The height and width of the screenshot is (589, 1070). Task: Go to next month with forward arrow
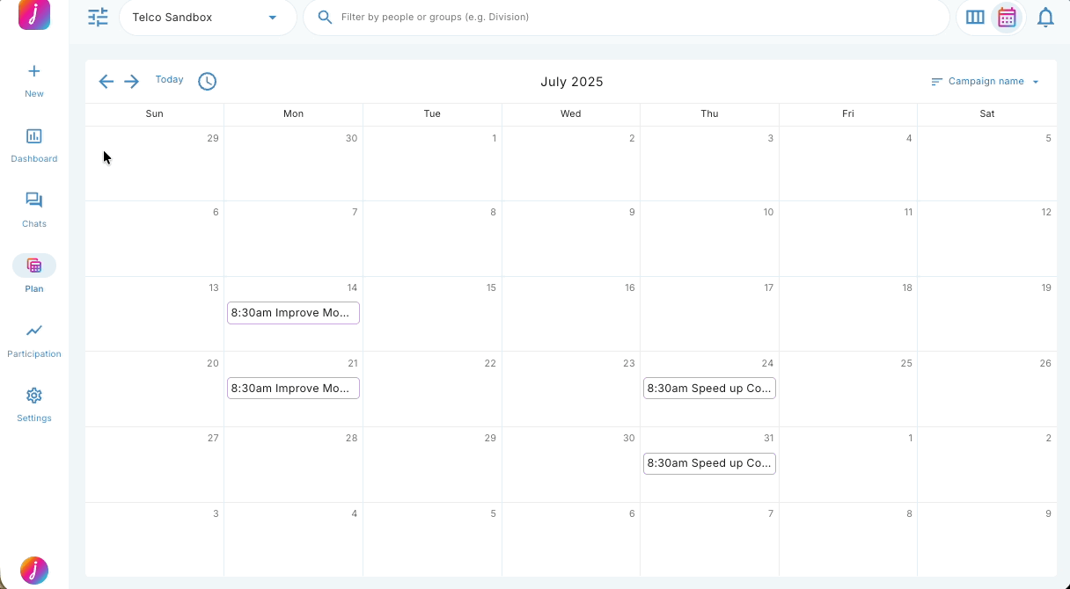point(131,81)
